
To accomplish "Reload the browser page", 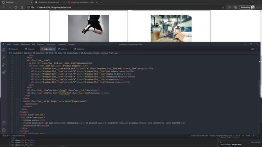I will point(16,7).
